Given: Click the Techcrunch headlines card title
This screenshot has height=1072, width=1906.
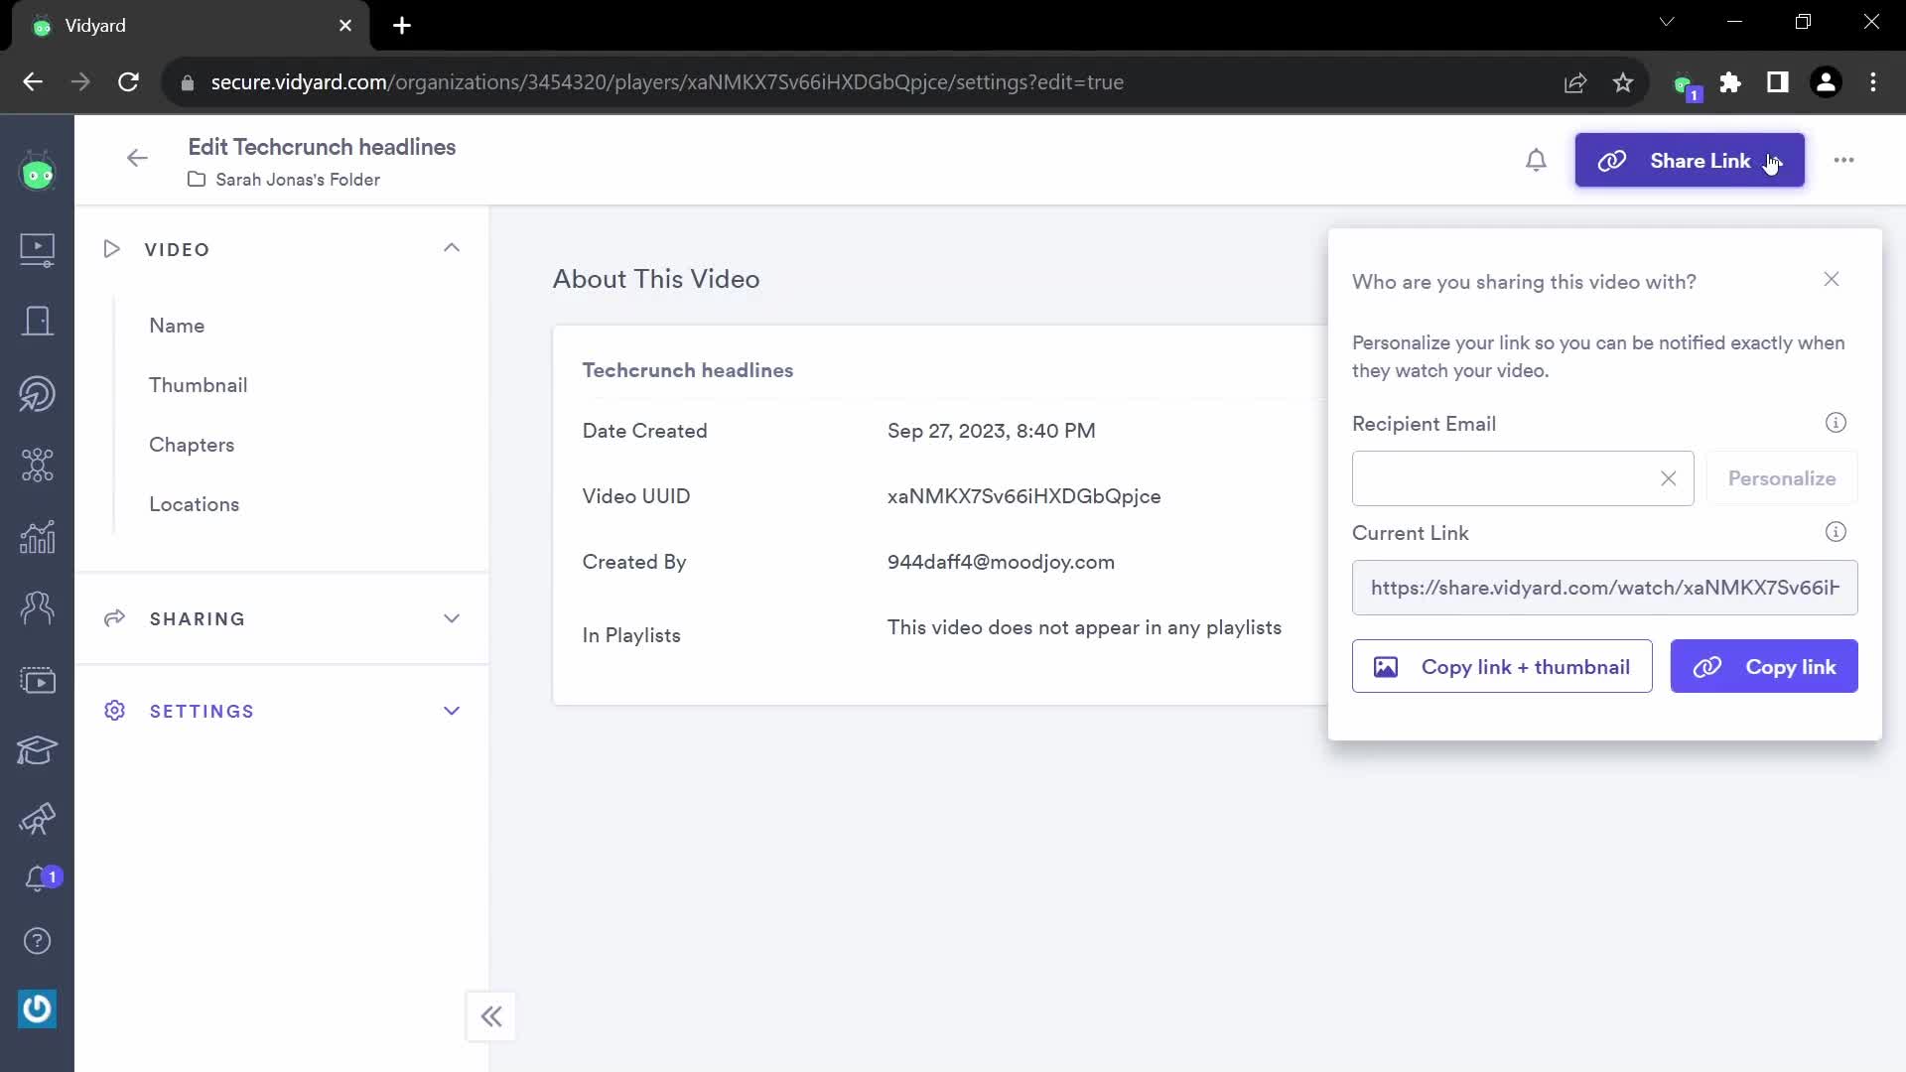Looking at the screenshot, I should coord(688,370).
